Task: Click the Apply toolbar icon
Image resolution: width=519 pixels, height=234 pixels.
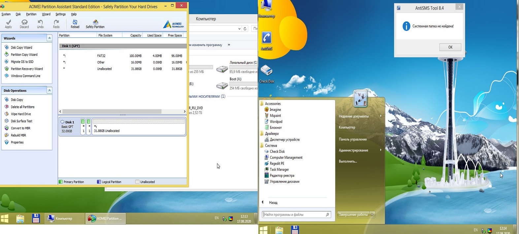Action: coord(8,24)
